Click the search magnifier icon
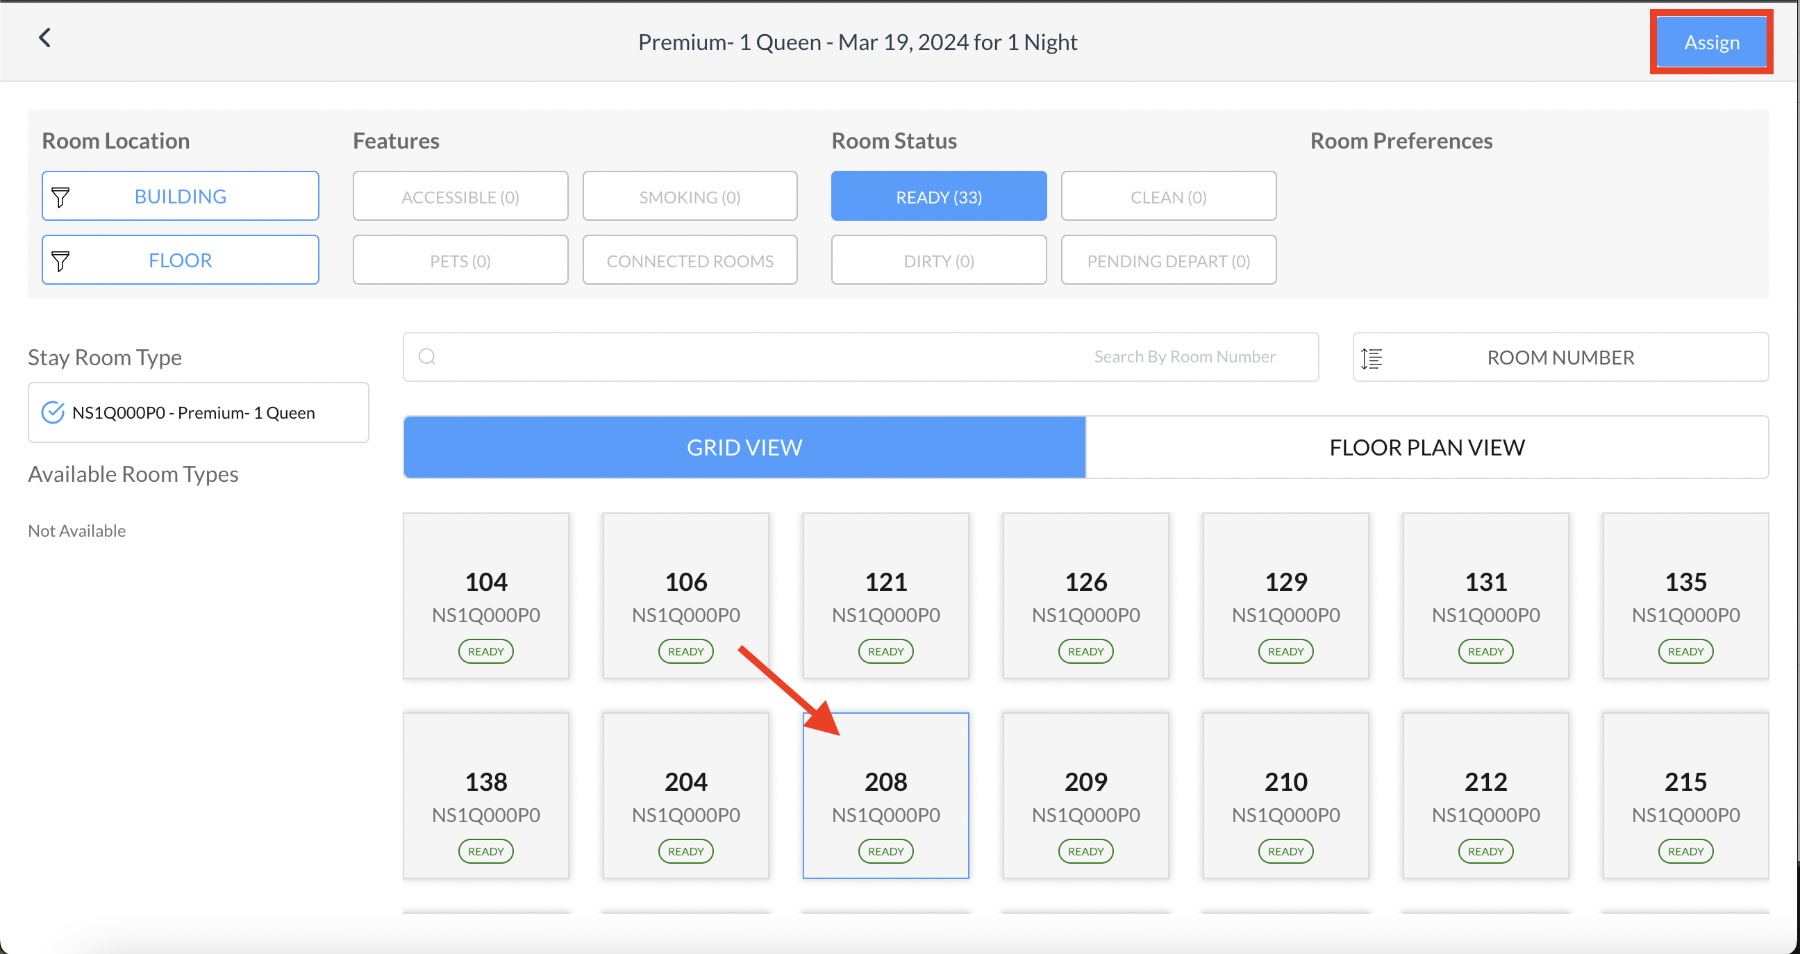The width and height of the screenshot is (1800, 954). 427,357
